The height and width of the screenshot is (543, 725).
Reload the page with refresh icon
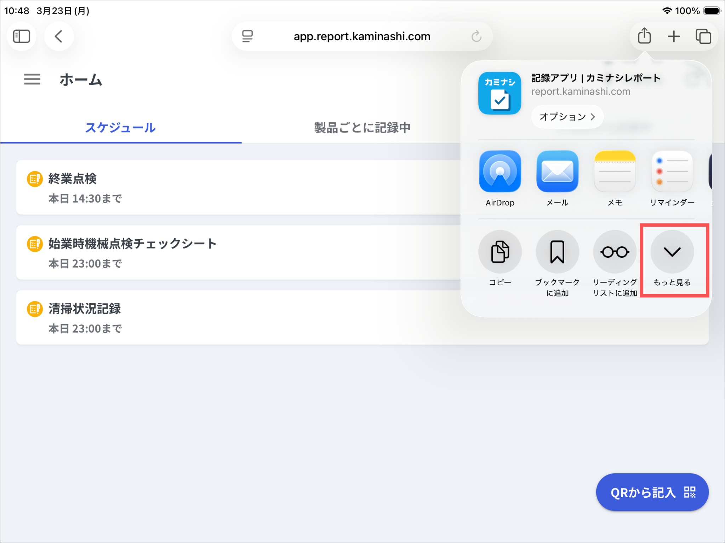coord(476,36)
